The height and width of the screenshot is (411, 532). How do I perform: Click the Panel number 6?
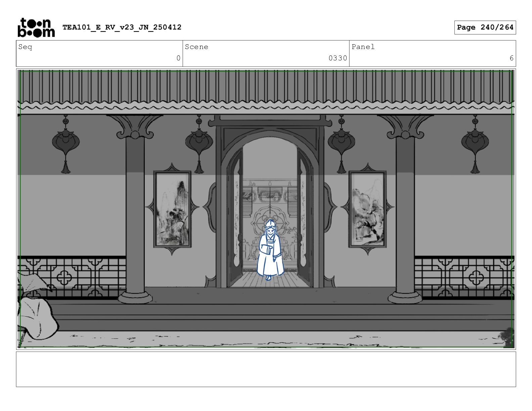point(512,58)
